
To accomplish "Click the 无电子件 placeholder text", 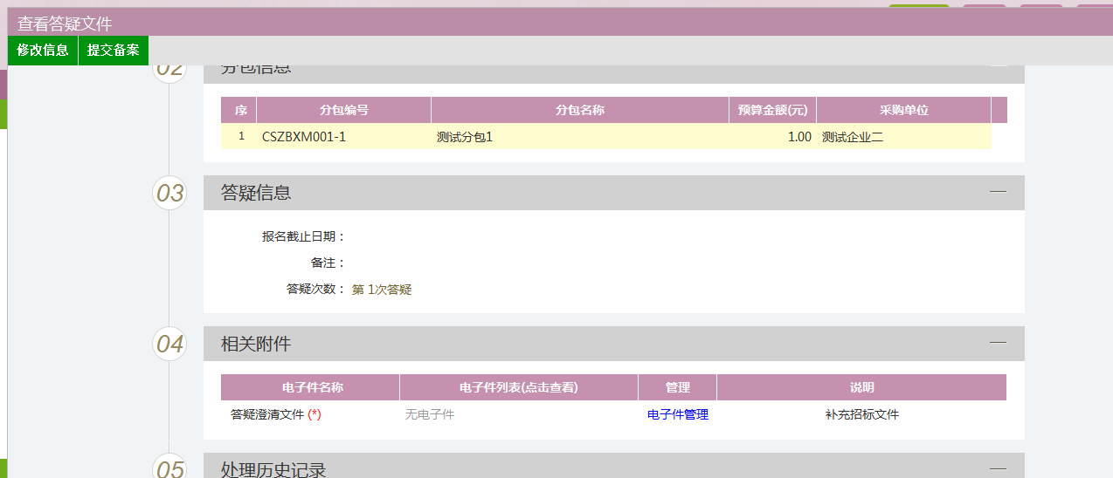I will (429, 415).
